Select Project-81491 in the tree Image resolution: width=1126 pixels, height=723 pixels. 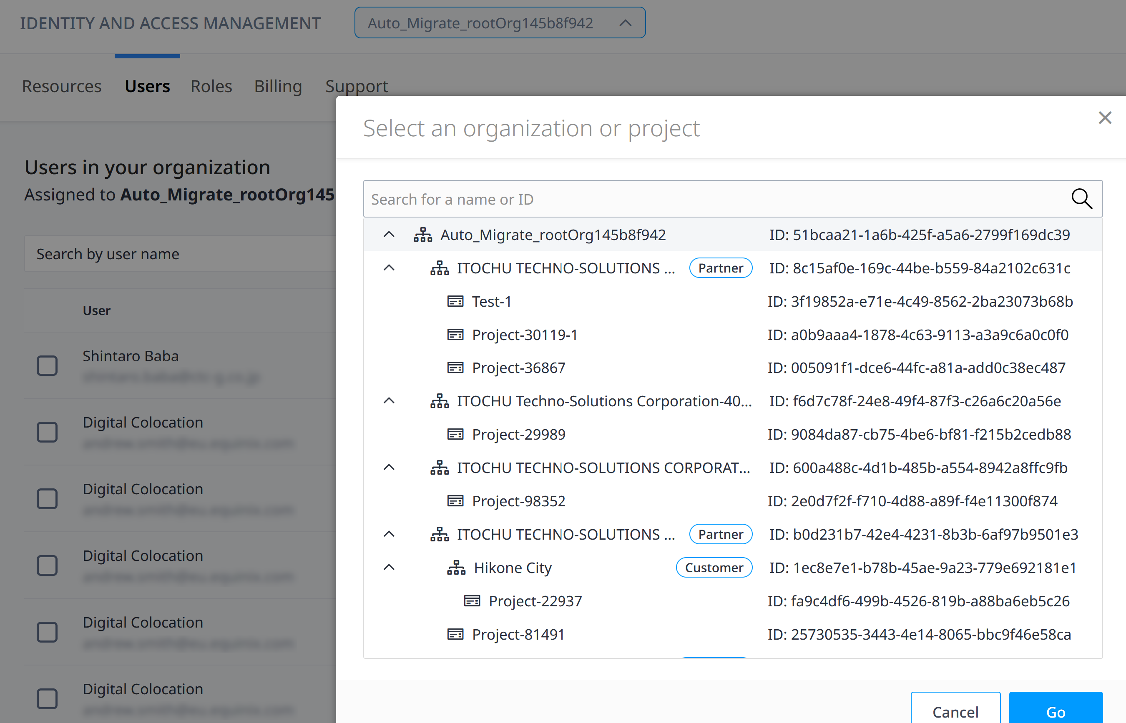click(x=733, y=634)
